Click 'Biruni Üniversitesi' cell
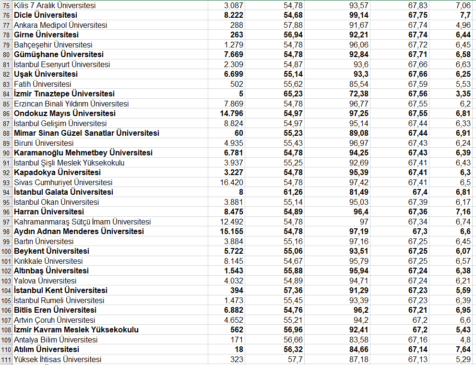476x365 pixels. [x=110, y=143]
